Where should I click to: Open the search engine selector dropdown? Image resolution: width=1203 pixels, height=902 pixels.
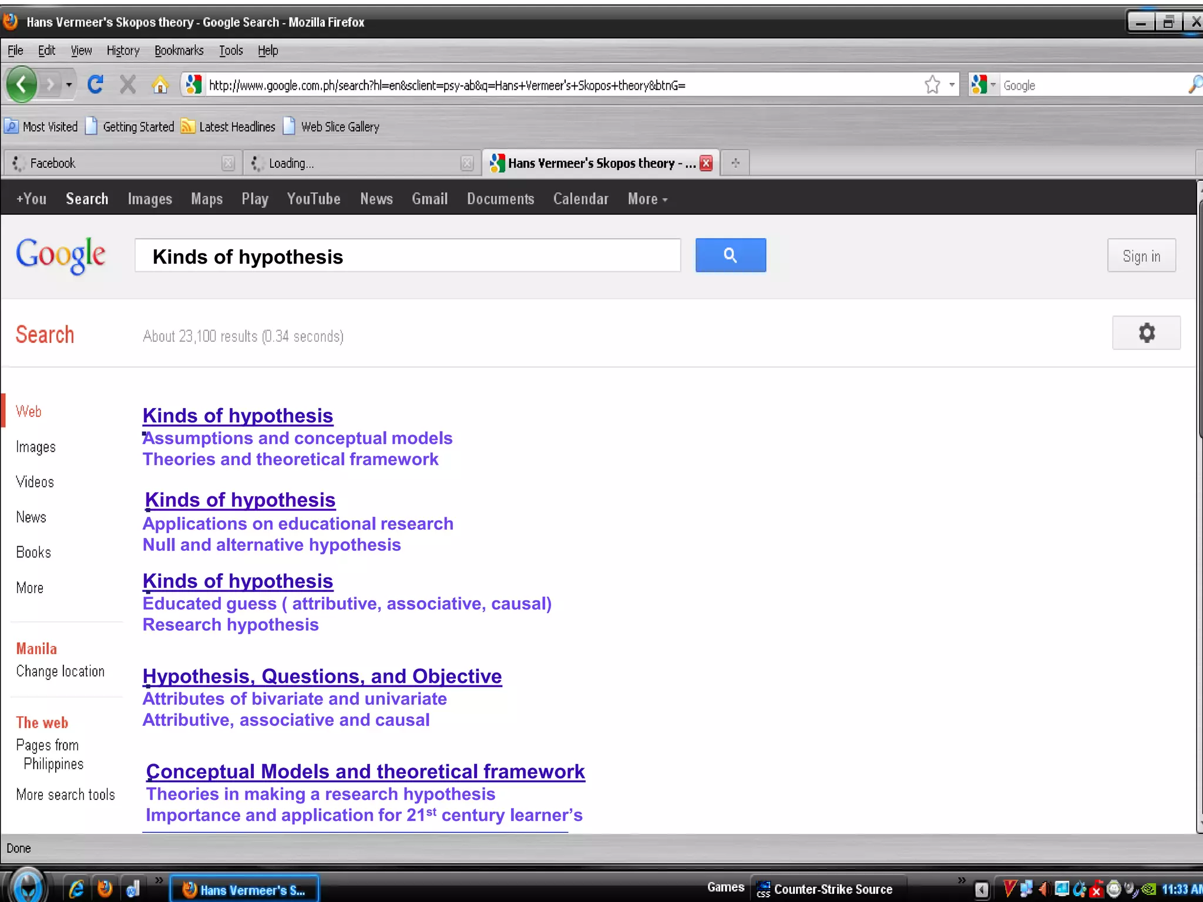pos(983,85)
